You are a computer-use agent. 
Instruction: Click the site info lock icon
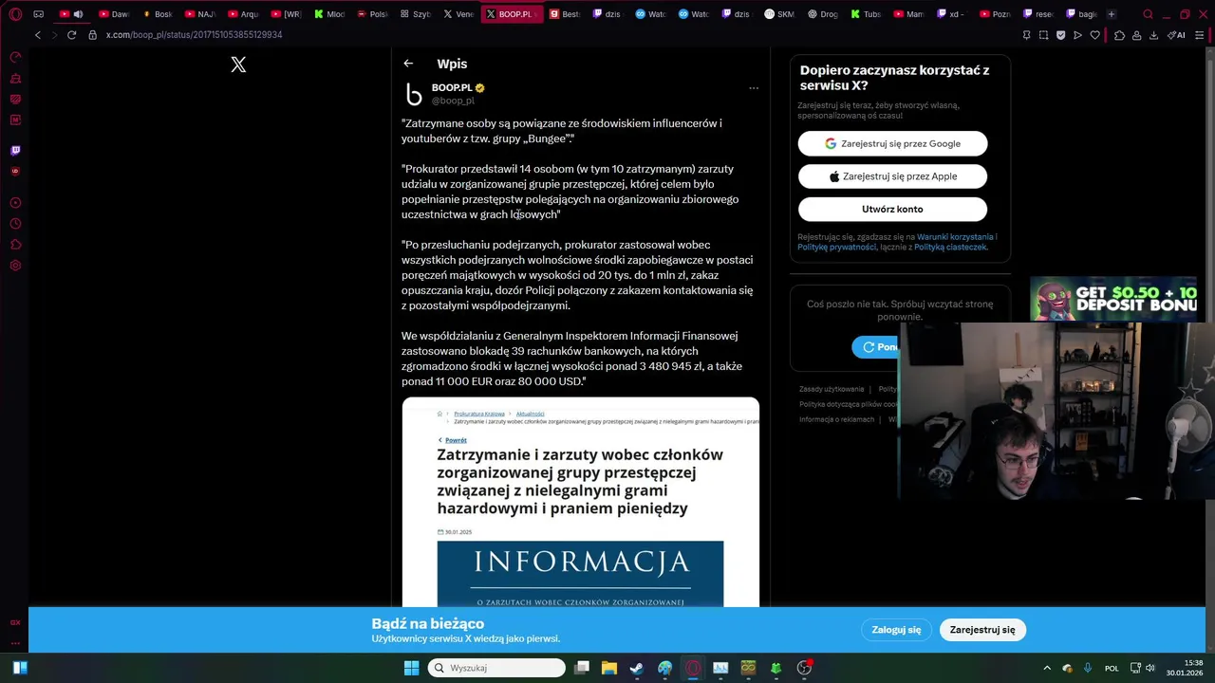tap(92, 35)
